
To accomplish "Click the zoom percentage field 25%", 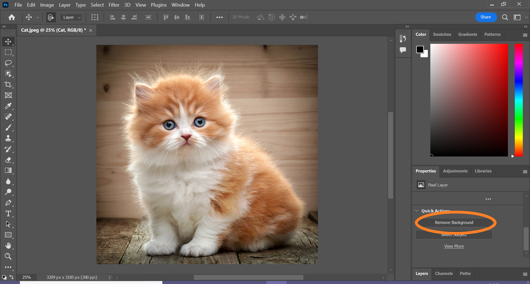I will tap(27, 277).
